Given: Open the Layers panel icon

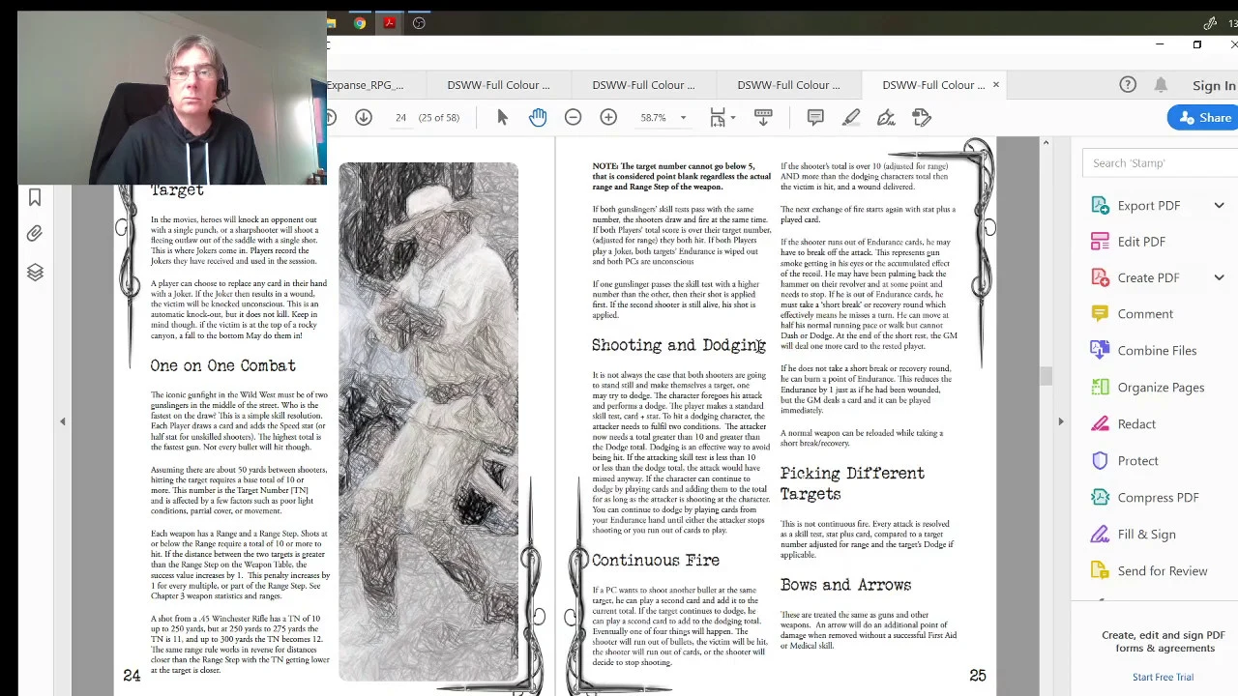Looking at the screenshot, I should point(35,273).
